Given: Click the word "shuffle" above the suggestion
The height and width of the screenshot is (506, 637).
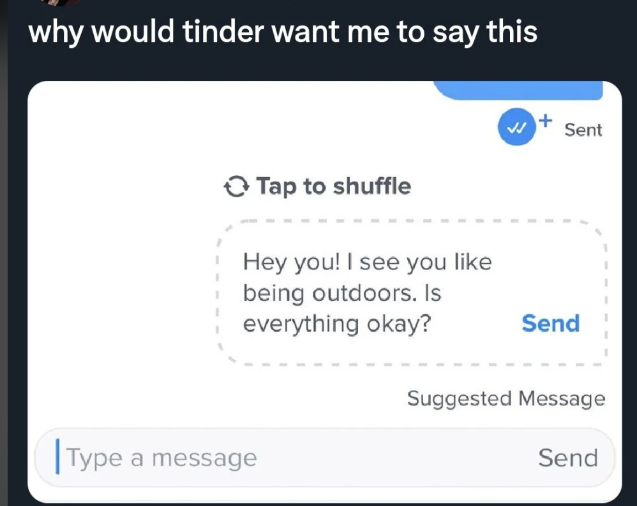Looking at the screenshot, I should coord(372,187).
